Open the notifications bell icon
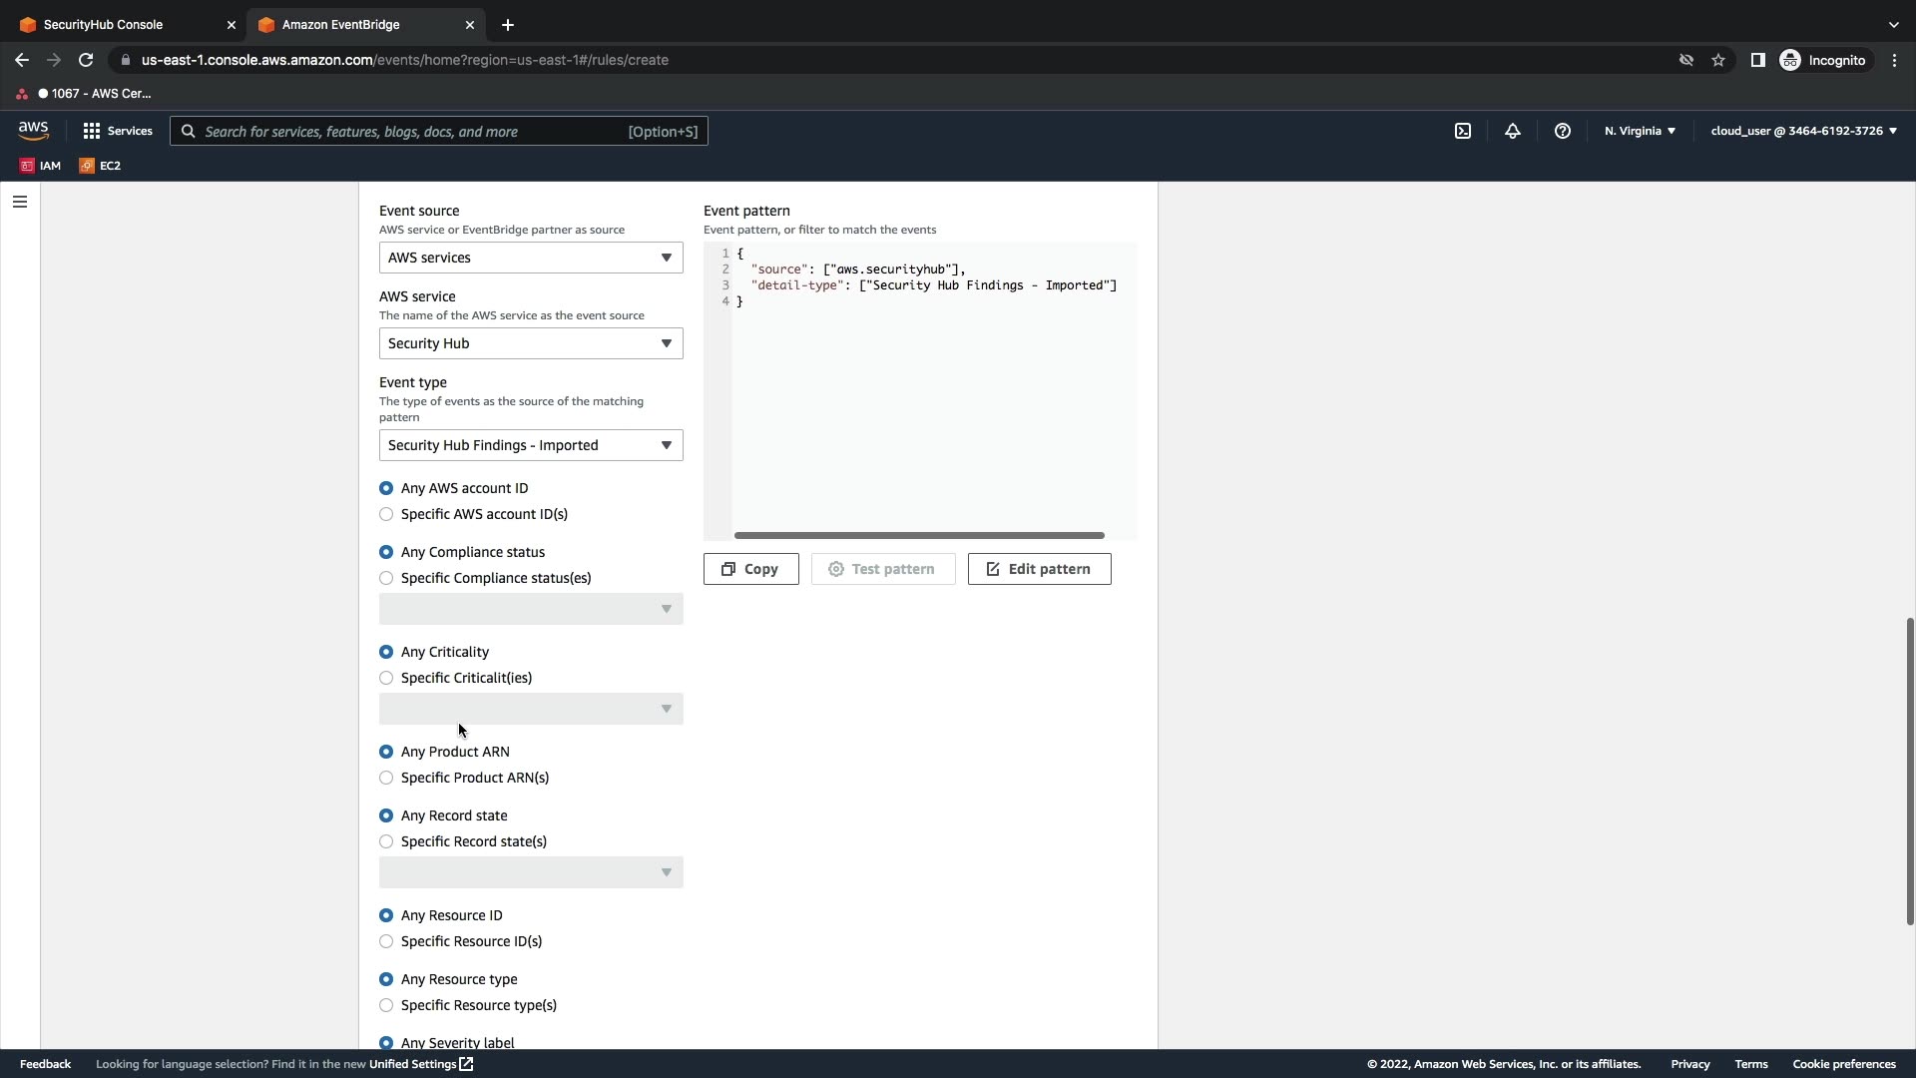 1513,131
